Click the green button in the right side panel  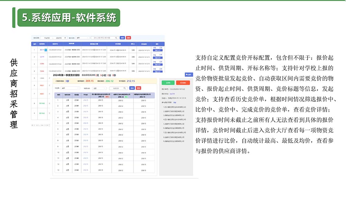click(168, 83)
